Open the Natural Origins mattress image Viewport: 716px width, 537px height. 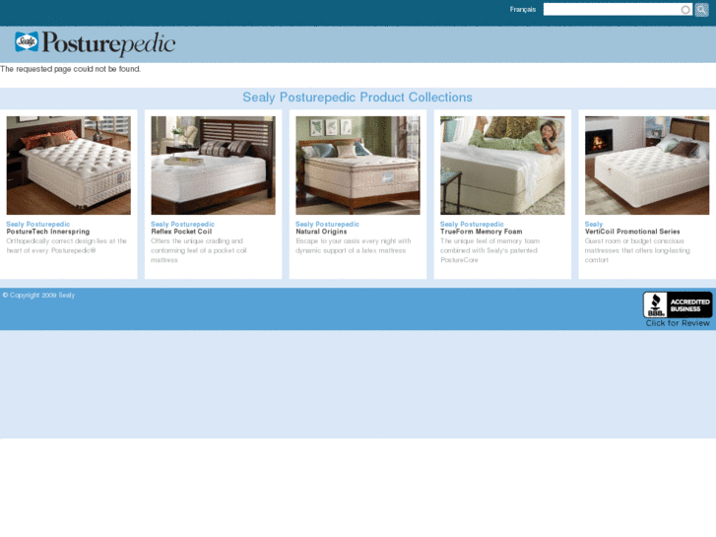[358, 166]
